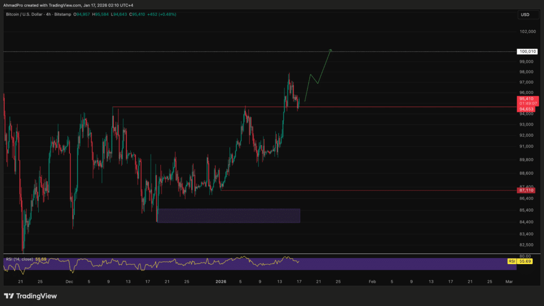Select the purple demand-zone rectangle on the chart
This screenshot has height=306, width=544.
(x=228, y=215)
